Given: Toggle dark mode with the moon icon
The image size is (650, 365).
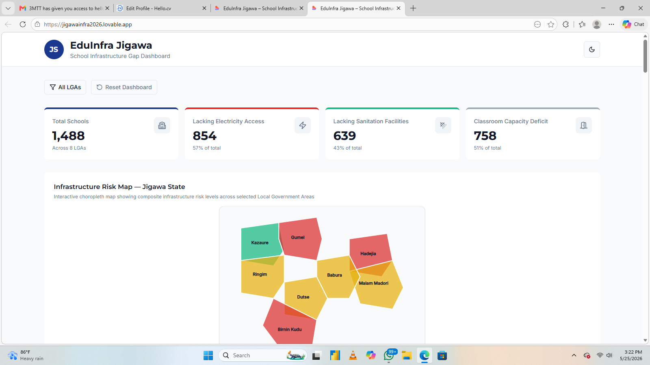Looking at the screenshot, I should click(x=591, y=49).
